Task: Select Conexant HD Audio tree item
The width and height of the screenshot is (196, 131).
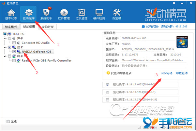Action: [36, 43]
